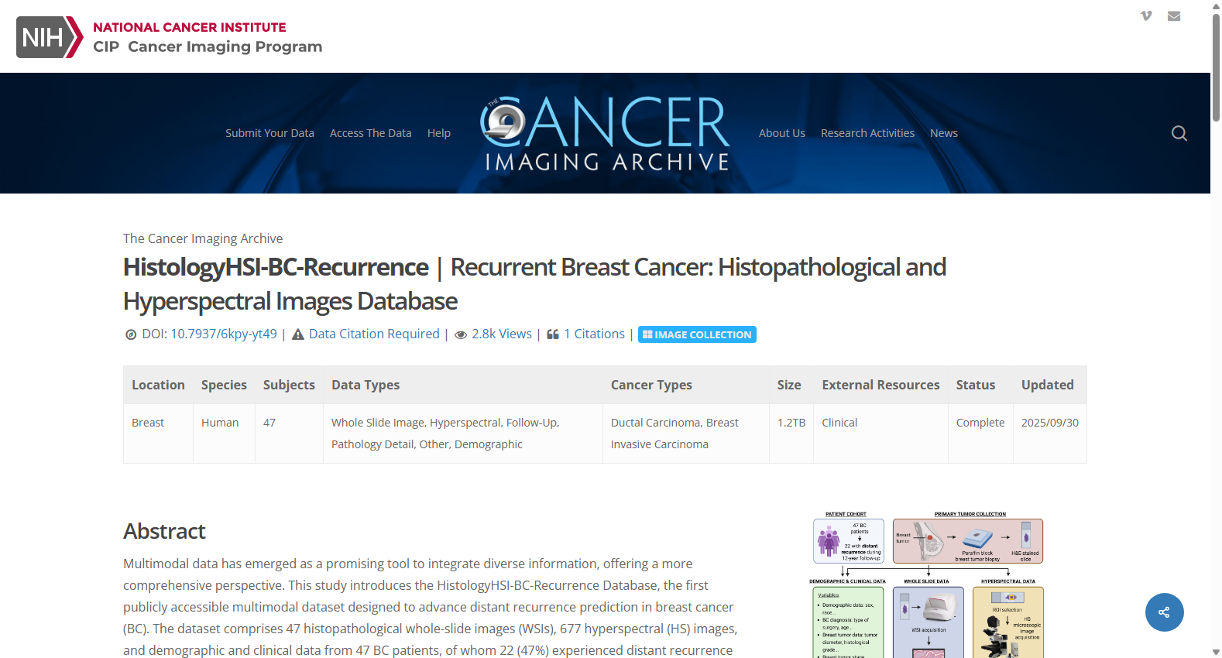Click the Data Citation Required link
Screen dimensions: 1222x658
pyautogui.click(x=374, y=334)
